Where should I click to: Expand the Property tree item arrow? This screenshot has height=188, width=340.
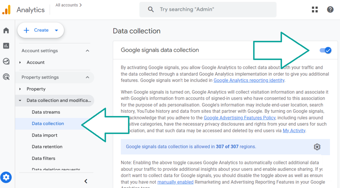pos(20,89)
